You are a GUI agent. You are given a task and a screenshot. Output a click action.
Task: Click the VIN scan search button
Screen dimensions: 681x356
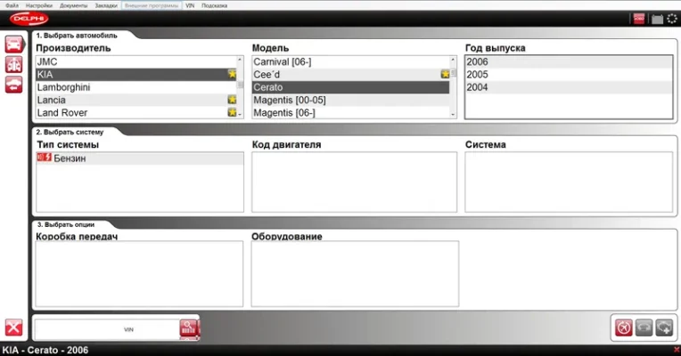(188, 328)
